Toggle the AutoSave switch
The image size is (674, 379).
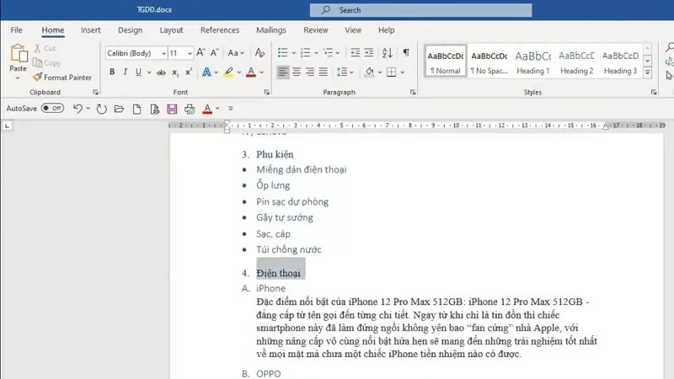tap(52, 109)
